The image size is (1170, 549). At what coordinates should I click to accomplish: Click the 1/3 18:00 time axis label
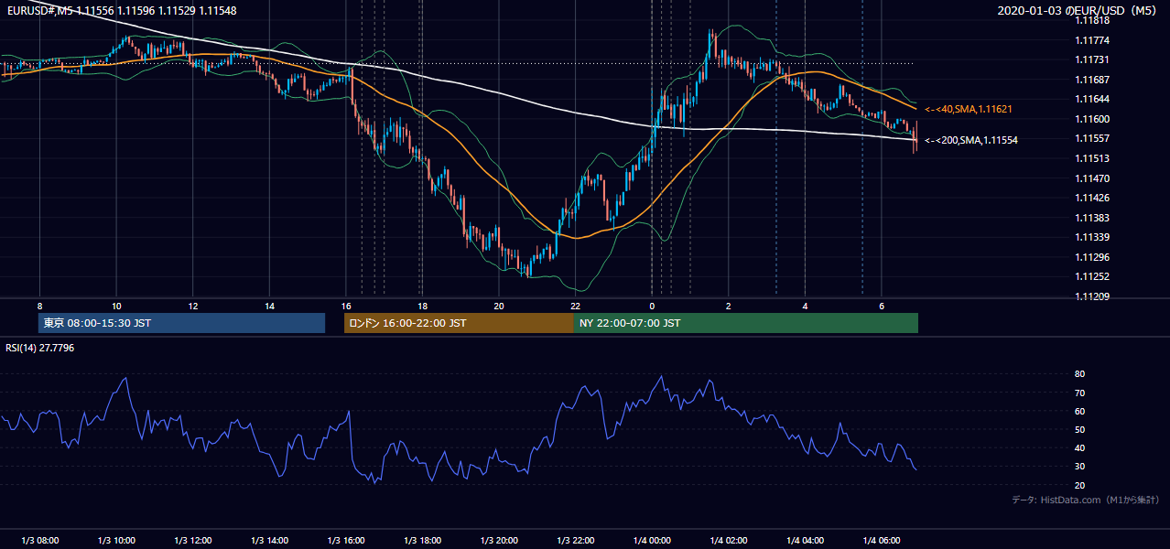[422, 540]
